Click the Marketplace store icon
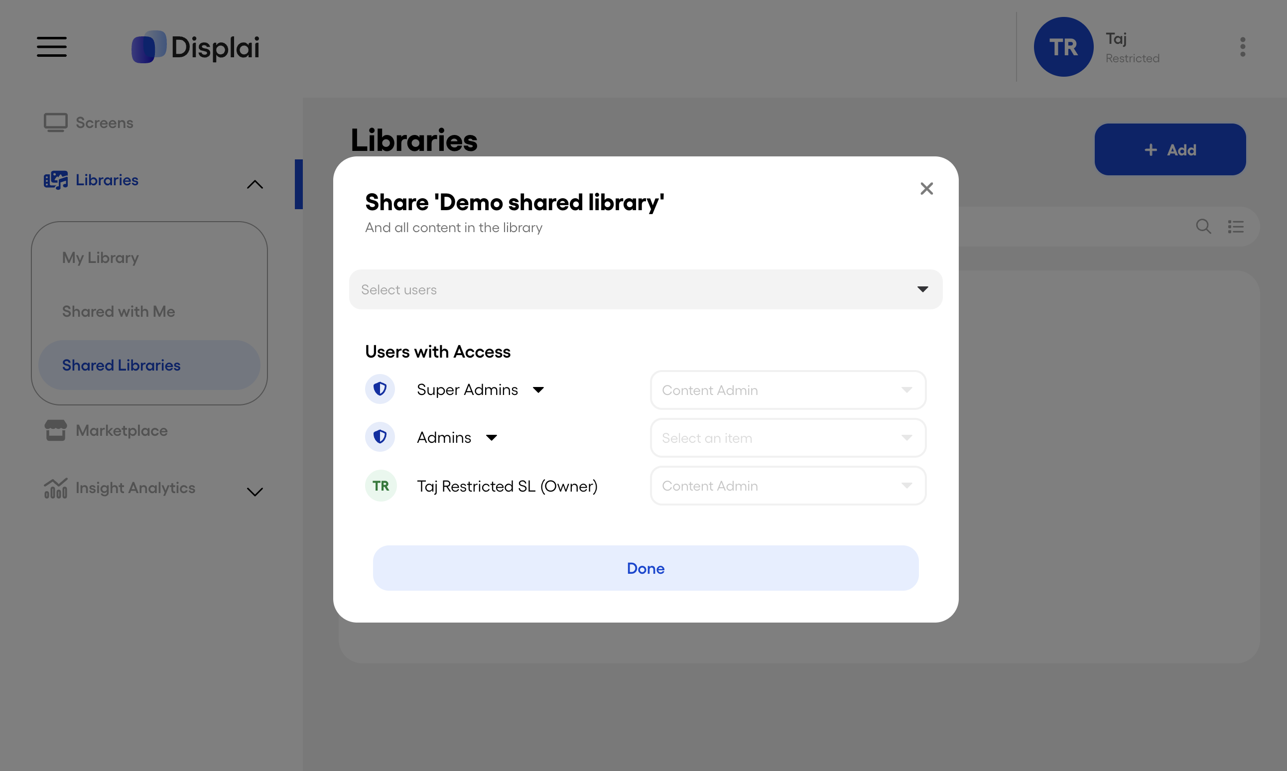 click(56, 430)
